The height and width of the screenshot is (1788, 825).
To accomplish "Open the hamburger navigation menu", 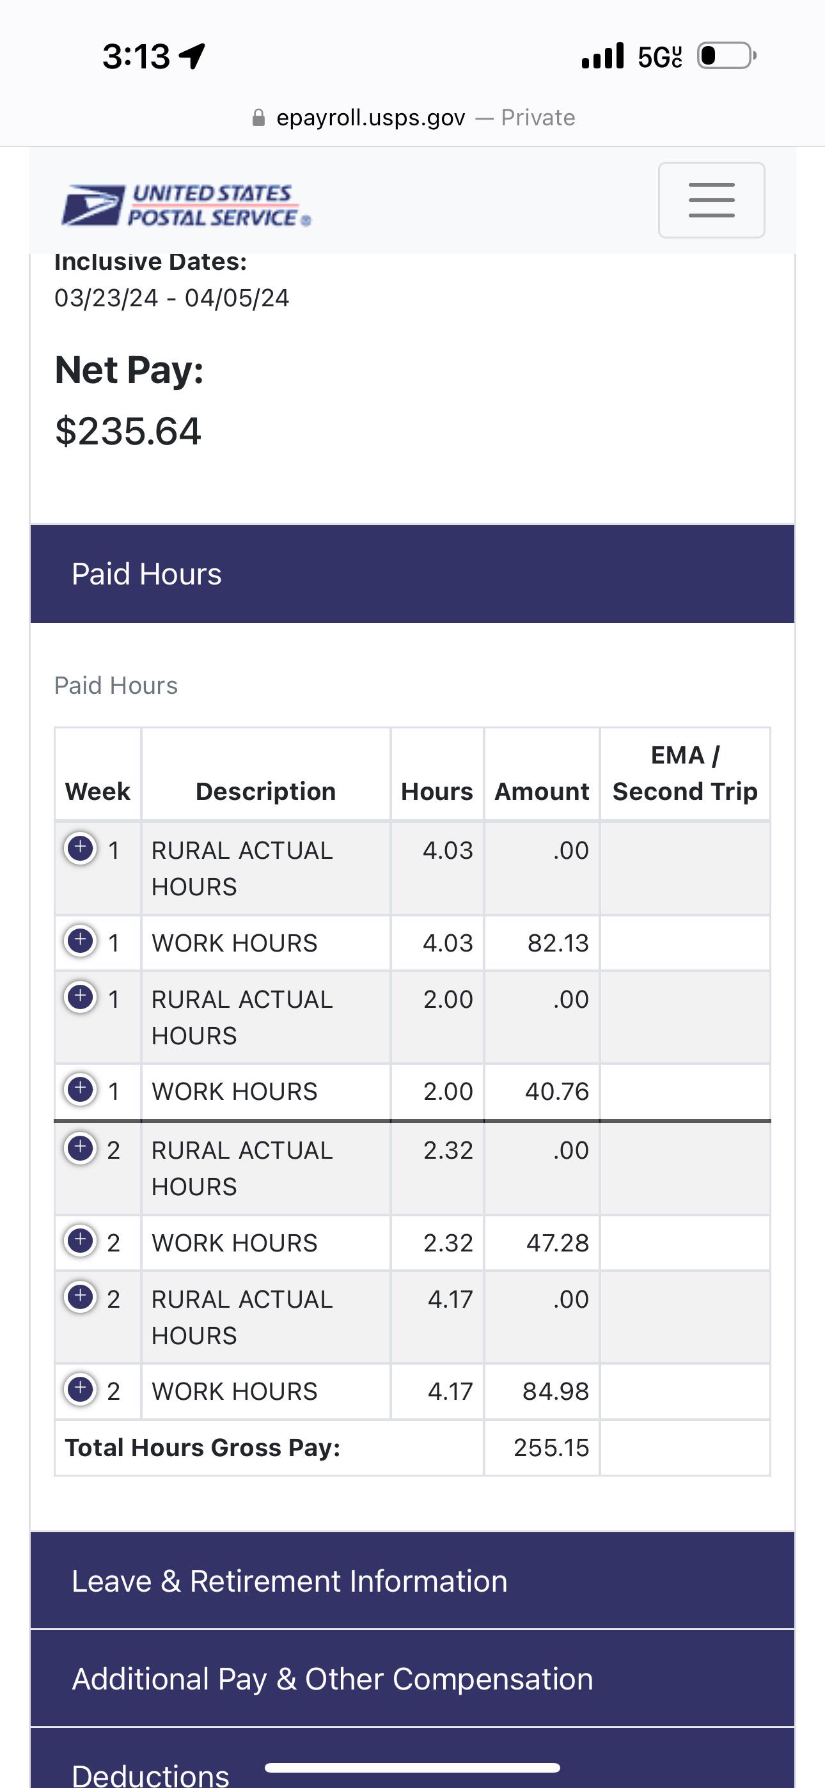I will point(711,200).
